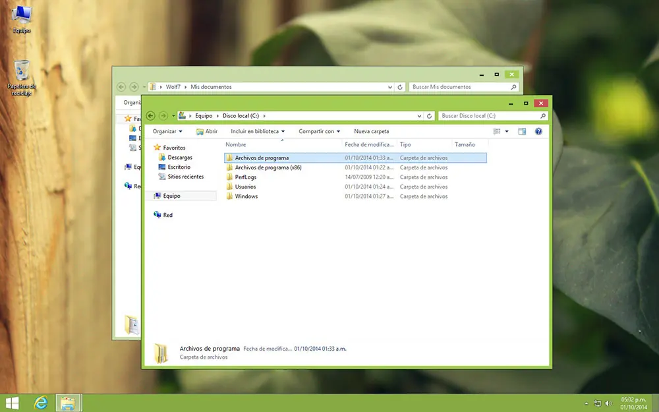Change view with the view mode icon
Viewport: 659px width, 412px height.
[497, 131]
